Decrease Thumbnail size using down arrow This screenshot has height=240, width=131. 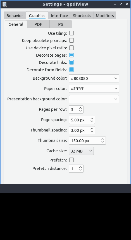pyautogui.click(x=103, y=142)
